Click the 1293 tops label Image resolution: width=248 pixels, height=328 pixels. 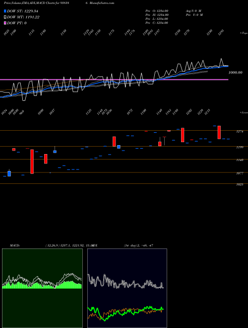tap(221, 32)
